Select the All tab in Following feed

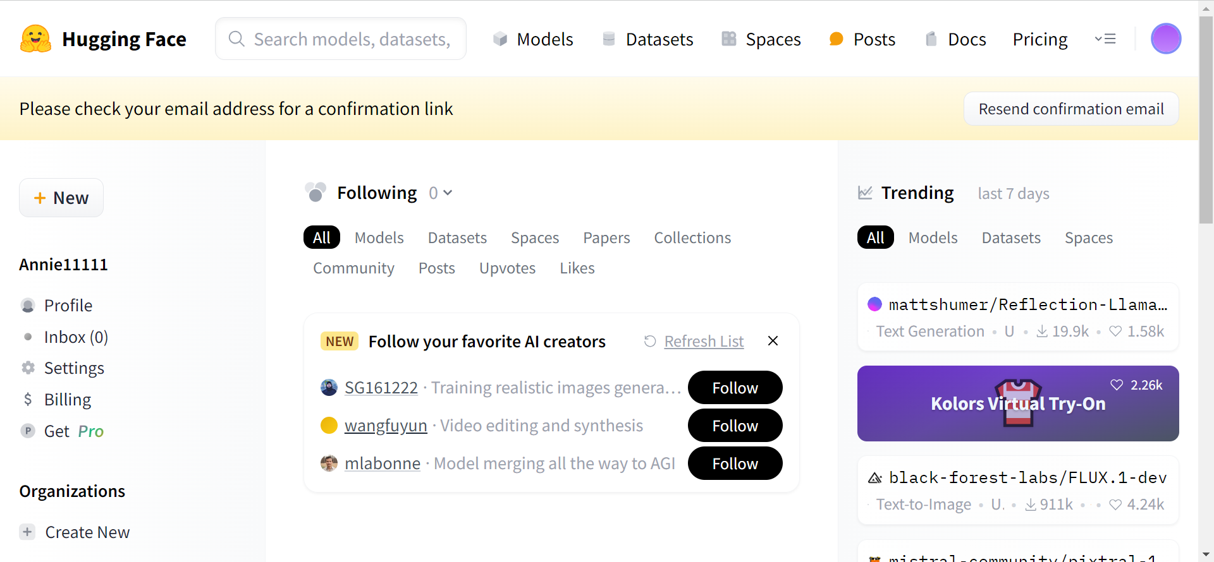(x=322, y=237)
